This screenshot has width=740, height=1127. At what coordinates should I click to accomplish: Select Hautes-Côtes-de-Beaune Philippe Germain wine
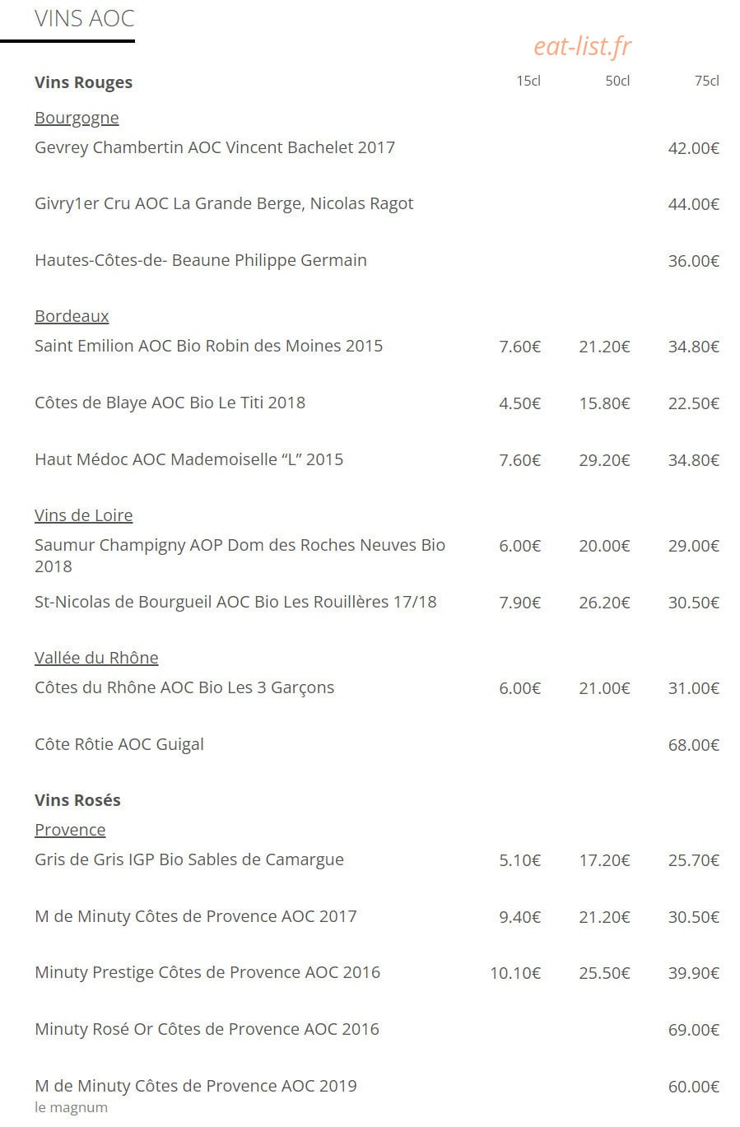click(201, 260)
